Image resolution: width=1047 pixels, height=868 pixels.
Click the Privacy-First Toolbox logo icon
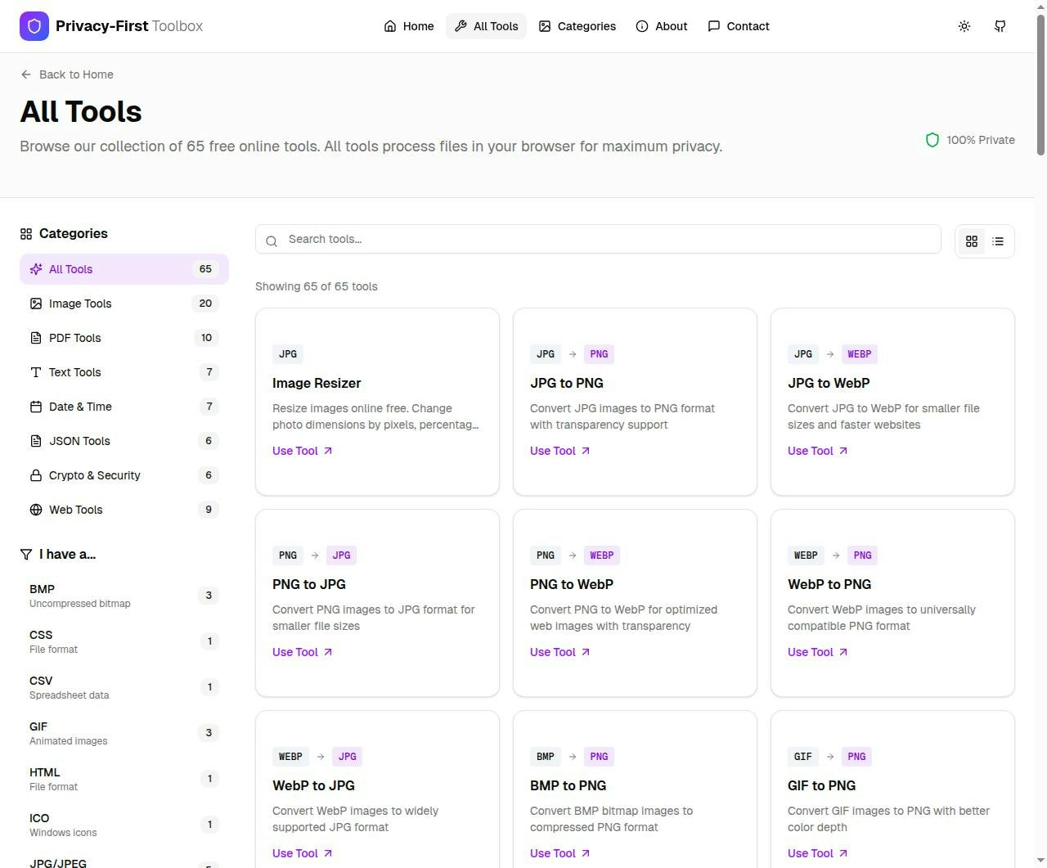[34, 25]
